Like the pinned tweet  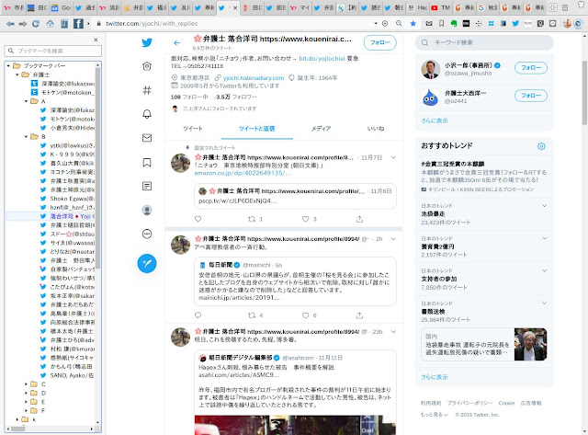[x=306, y=219]
